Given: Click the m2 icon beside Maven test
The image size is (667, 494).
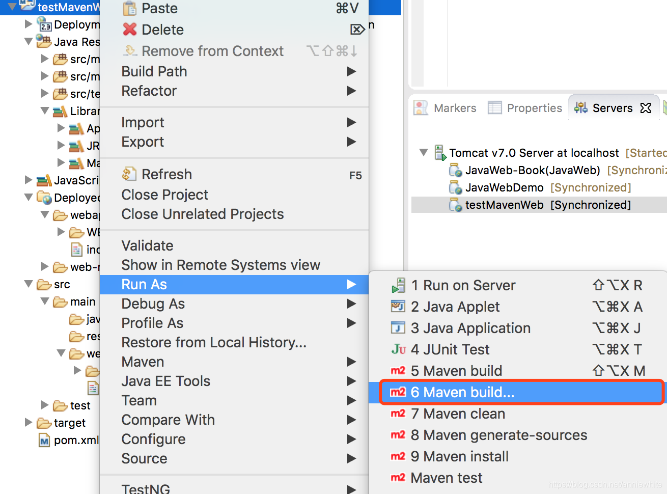Looking at the screenshot, I should (x=398, y=478).
